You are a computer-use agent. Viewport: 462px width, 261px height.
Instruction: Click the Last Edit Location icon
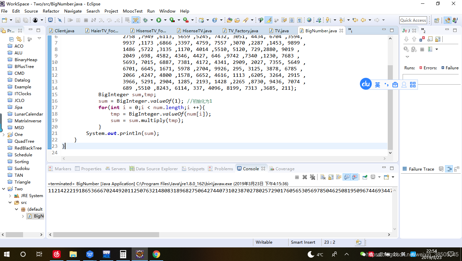[355, 20]
